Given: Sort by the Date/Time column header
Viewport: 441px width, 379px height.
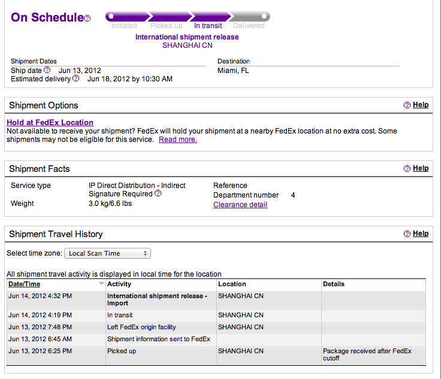Looking at the screenshot, I should 24,284.
